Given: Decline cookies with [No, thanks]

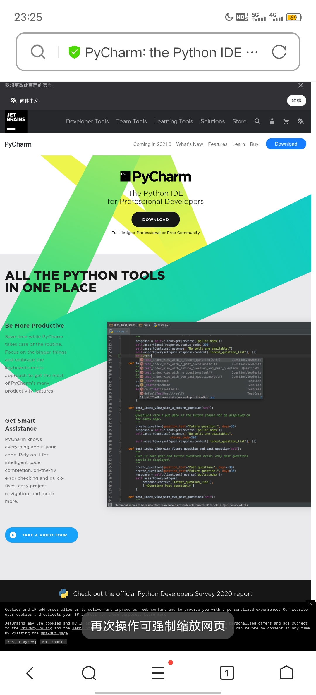Looking at the screenshot, I should [54, 642].
